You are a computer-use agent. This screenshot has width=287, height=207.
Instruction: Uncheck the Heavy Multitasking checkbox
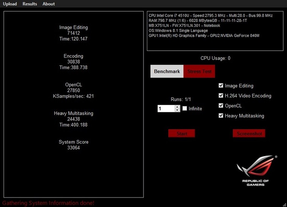[x=221, y=116]
